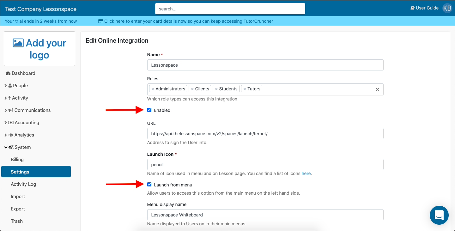The image size is (455, 231).
Task: Click 'Allow users to access this option' text
Action: [x=224, y=193]
